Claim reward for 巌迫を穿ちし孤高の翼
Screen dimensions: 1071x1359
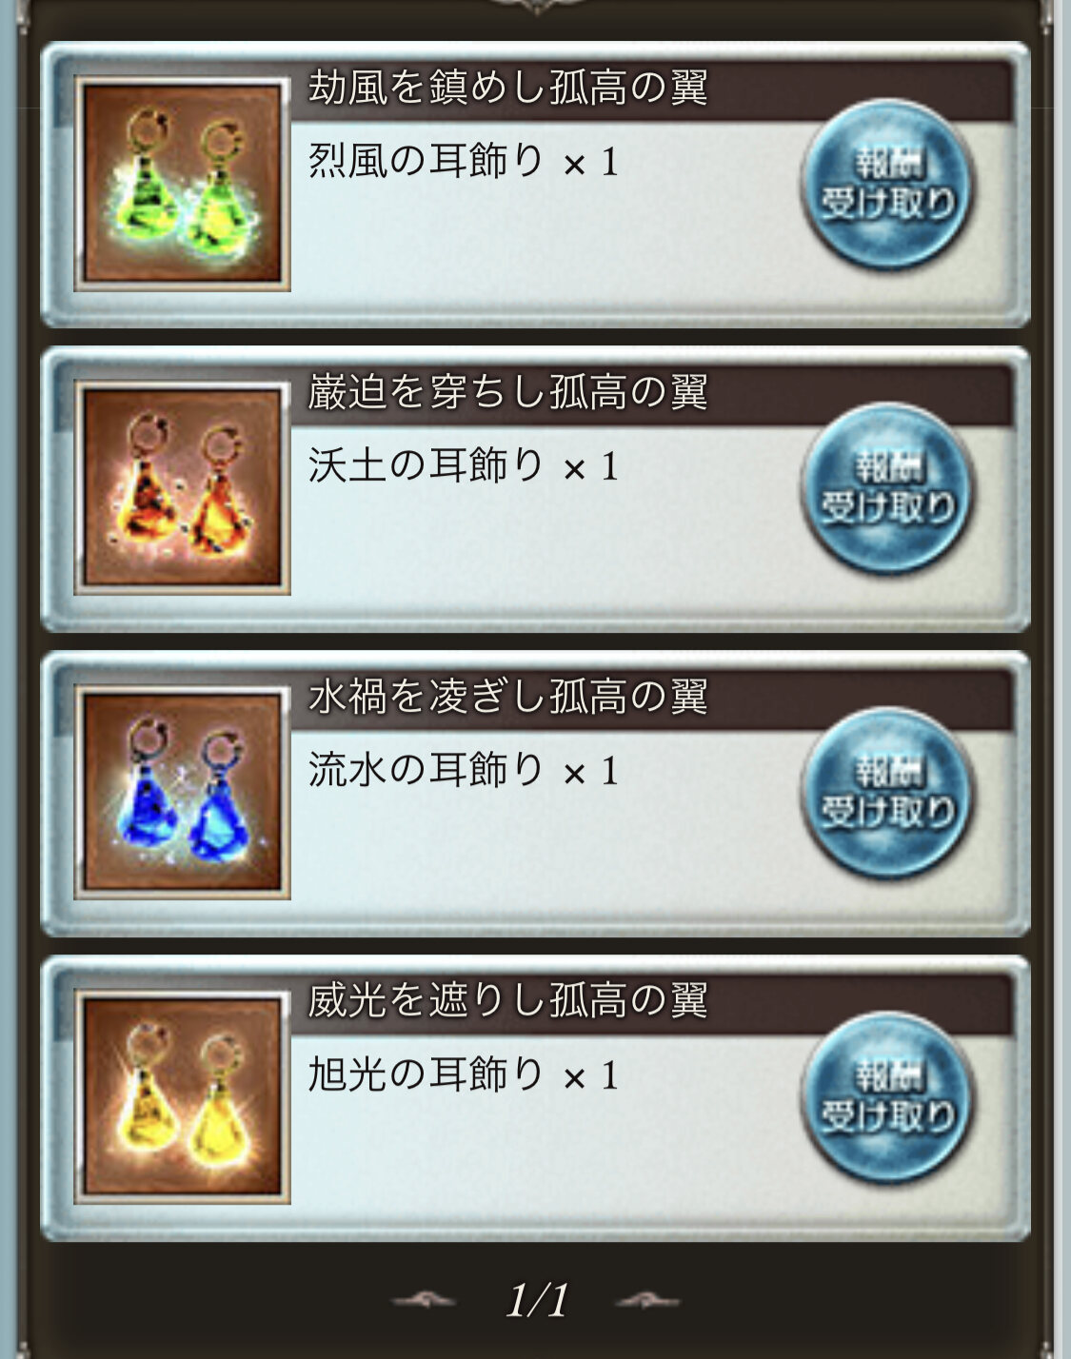coord(886,489)
